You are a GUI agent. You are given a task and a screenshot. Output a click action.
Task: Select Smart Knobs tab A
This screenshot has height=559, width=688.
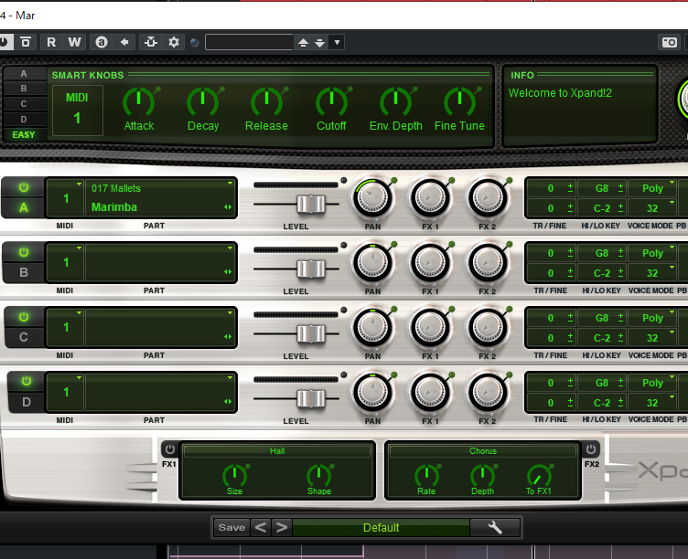(24, 74)
